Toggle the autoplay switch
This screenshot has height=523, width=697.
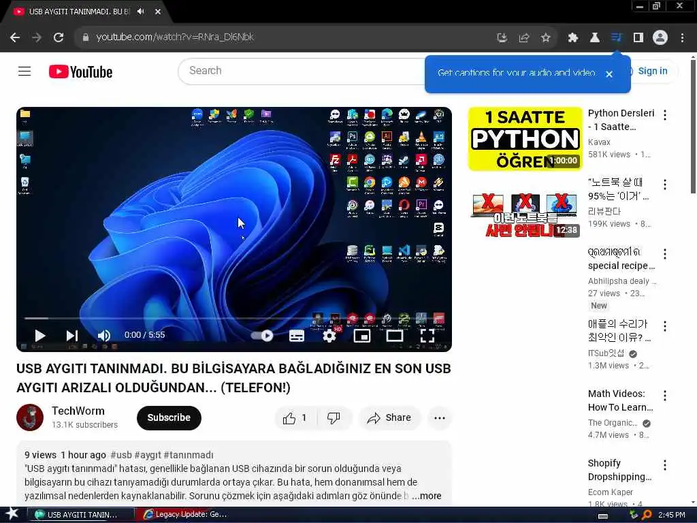262,335
